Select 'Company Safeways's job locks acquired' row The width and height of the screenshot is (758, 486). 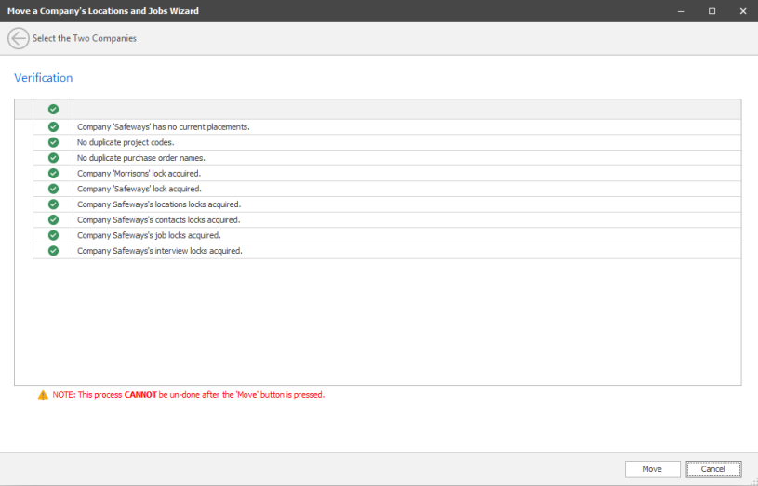(x=149, y=235)
